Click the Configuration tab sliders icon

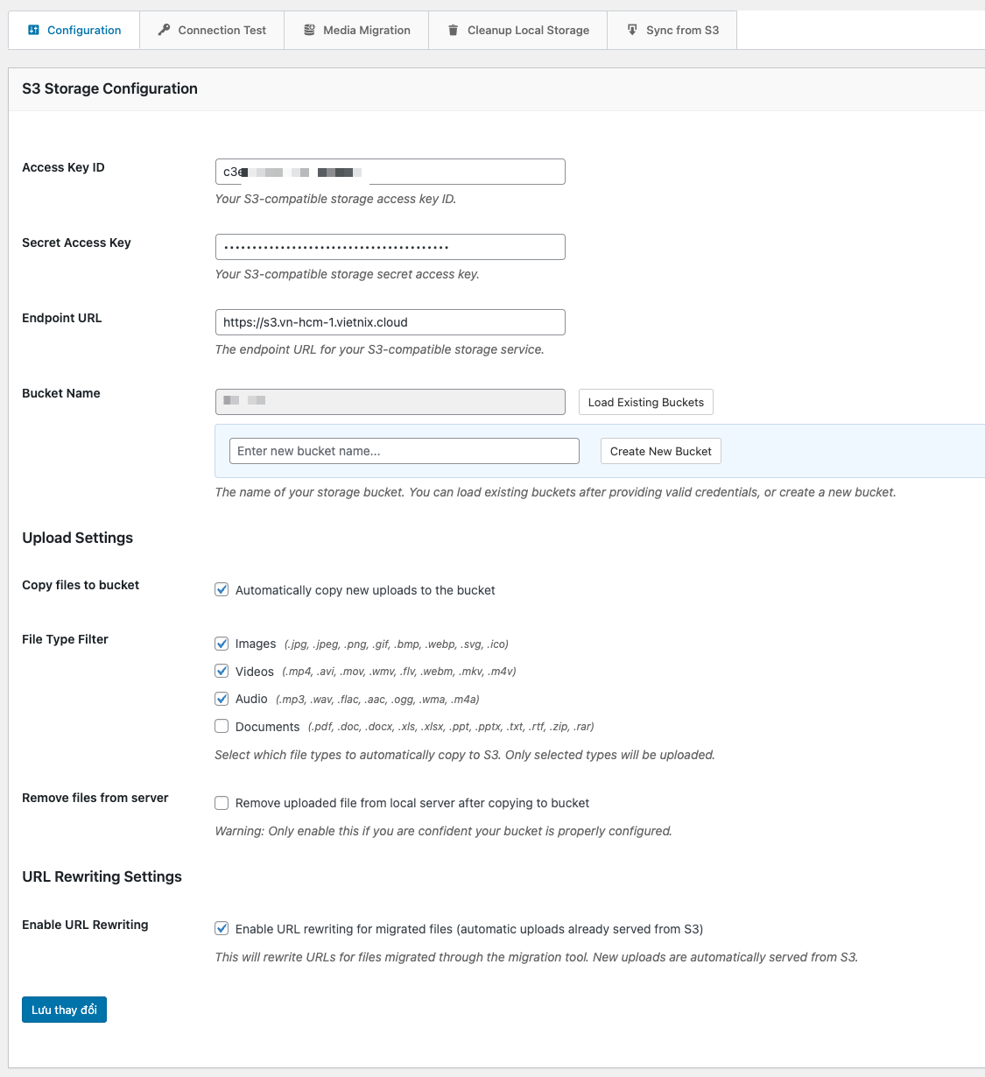pyautogui.click(x=34, y=30)
